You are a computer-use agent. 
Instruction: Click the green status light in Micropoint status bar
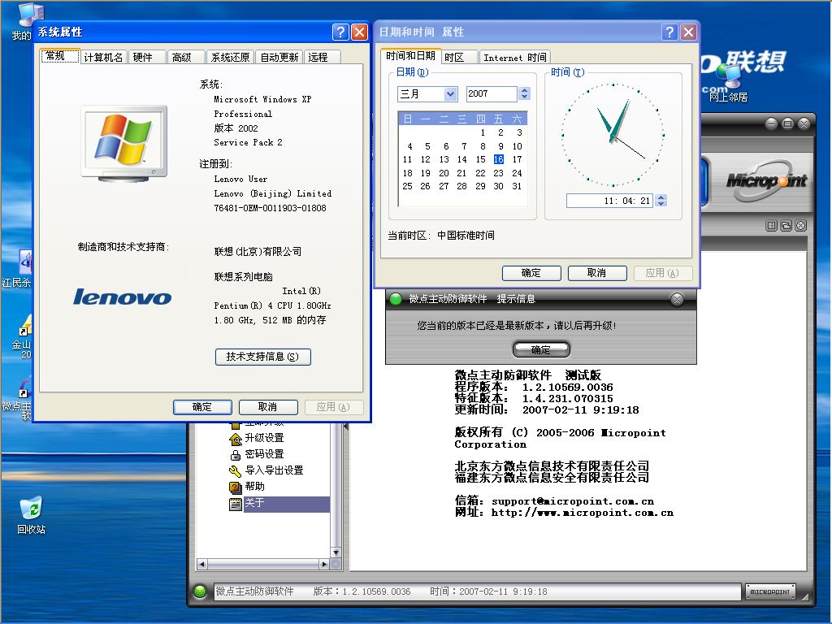[x=200, y=591]
